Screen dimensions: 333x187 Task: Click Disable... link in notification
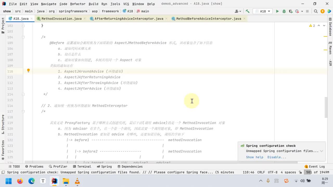point(277,157)
